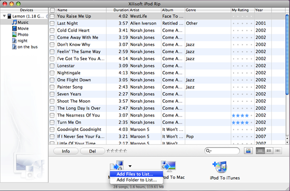Choose Add Folder to List...
Viewport: 290px width, 191px height.
click(137, 180)
